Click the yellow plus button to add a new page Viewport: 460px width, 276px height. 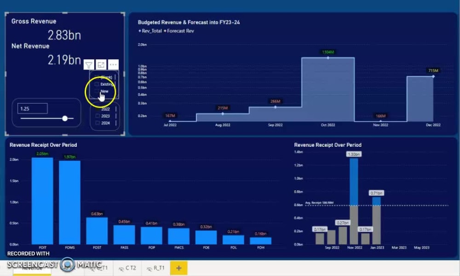point(179,267)
